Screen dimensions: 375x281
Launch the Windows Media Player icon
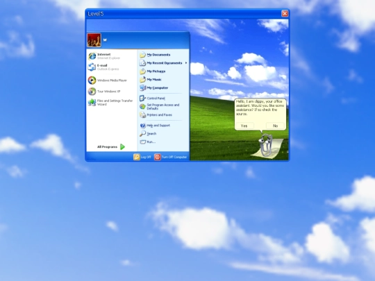coord(92,80)
